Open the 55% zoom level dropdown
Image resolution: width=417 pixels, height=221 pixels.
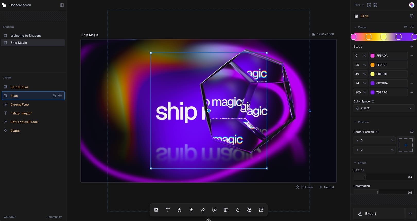pos(359,5)
